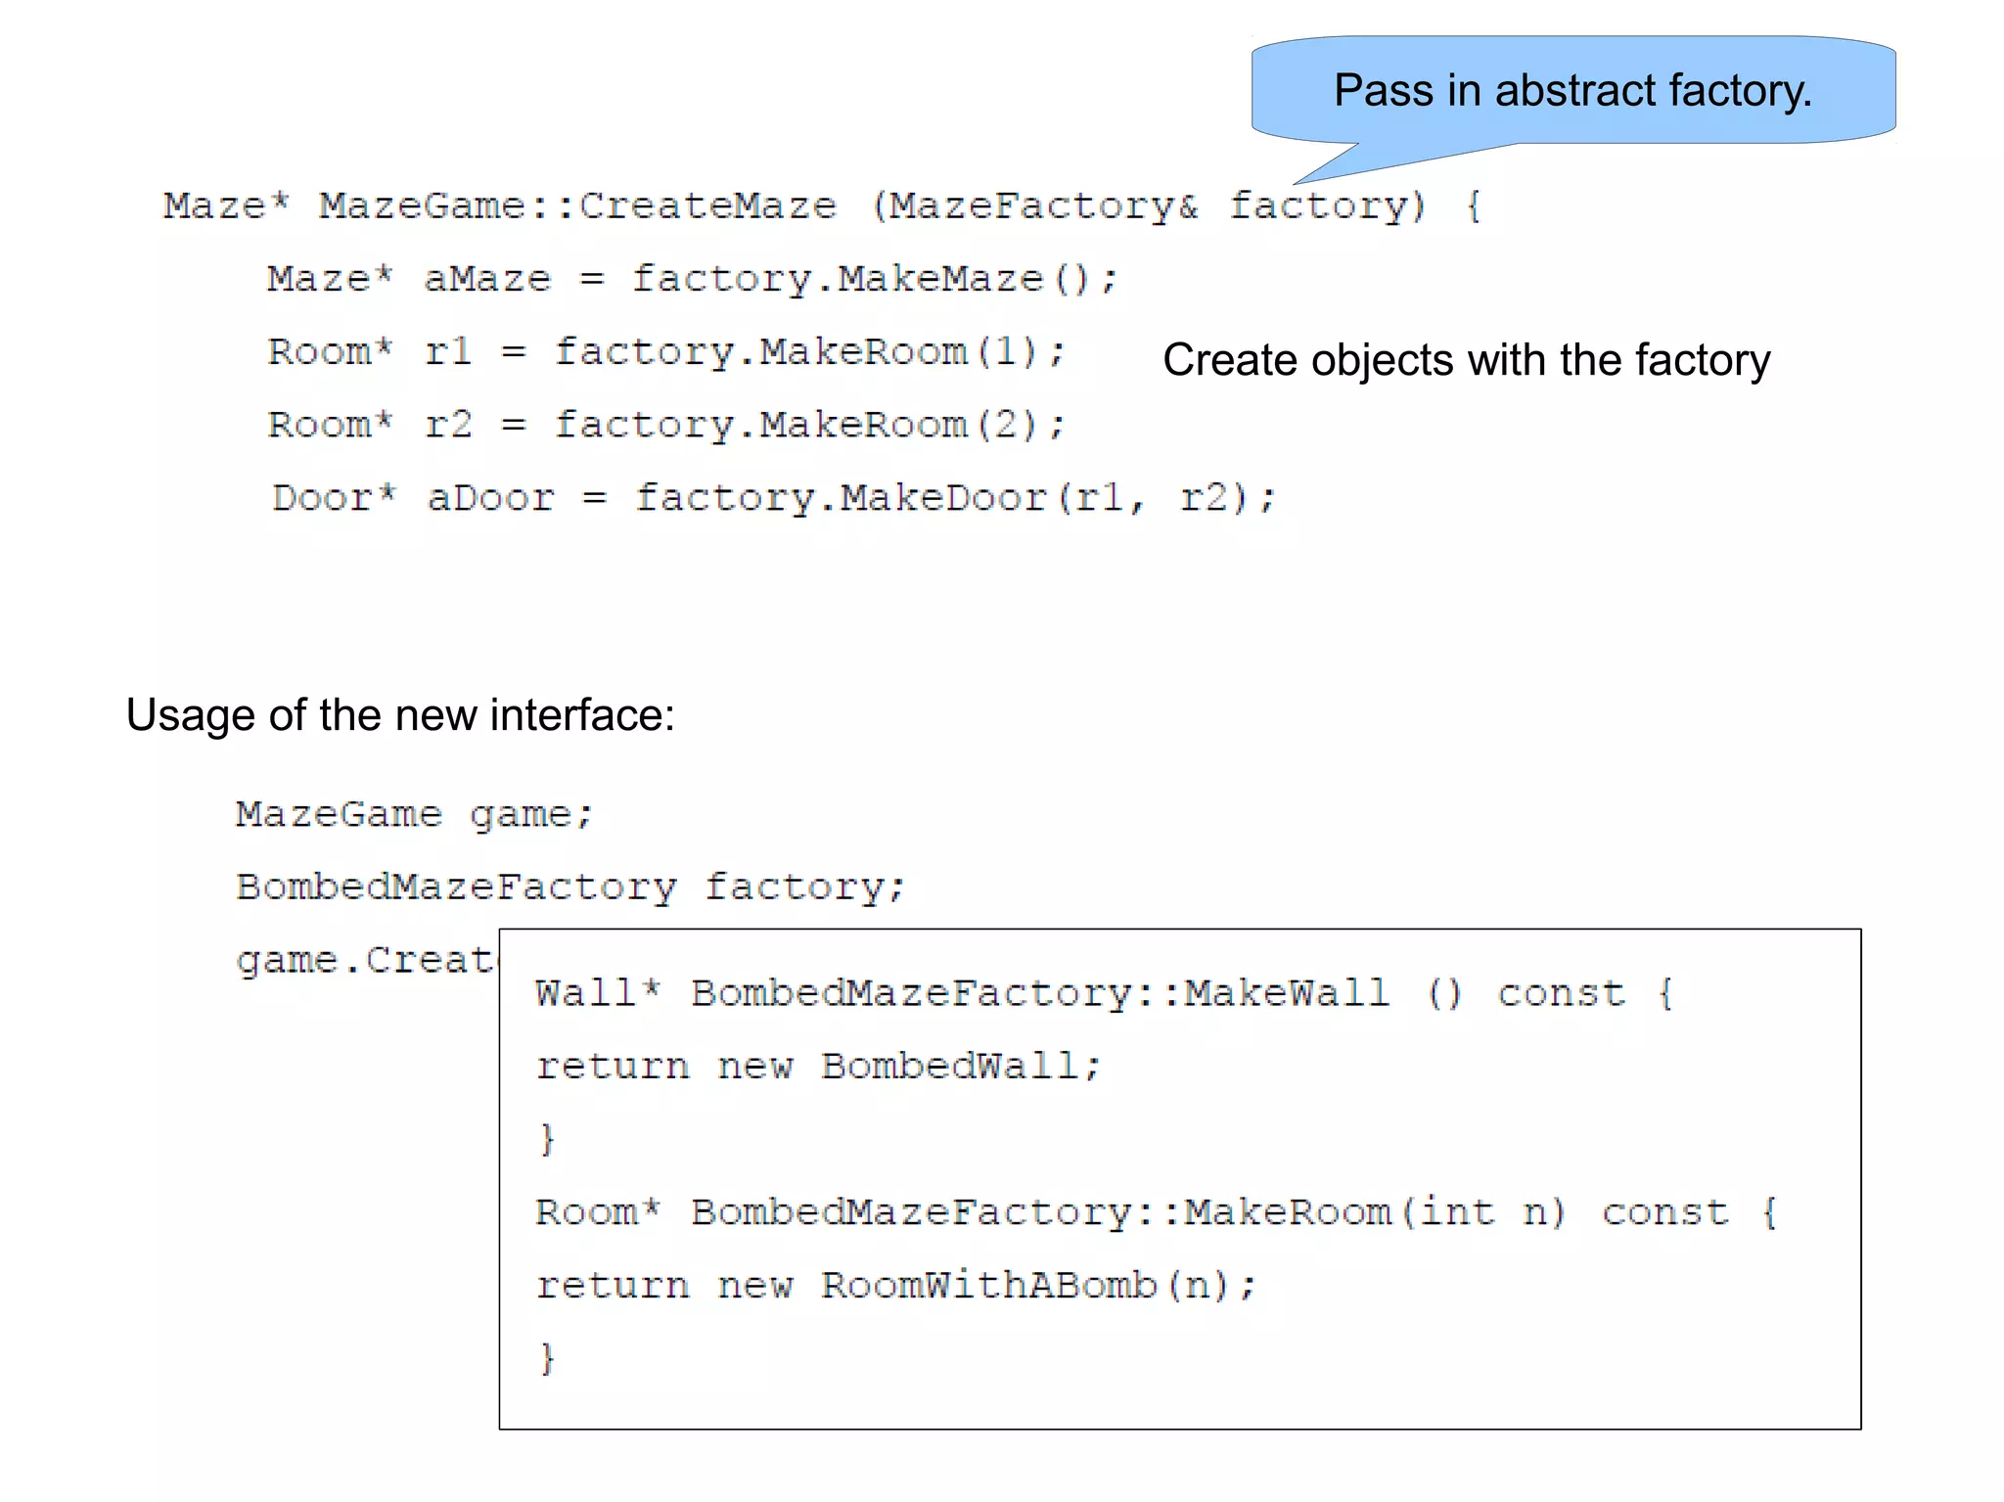This screenshot has height=1502, width=2004.
Task: Click the closing brace after BombedWall return
Action: coord(547,1140)
